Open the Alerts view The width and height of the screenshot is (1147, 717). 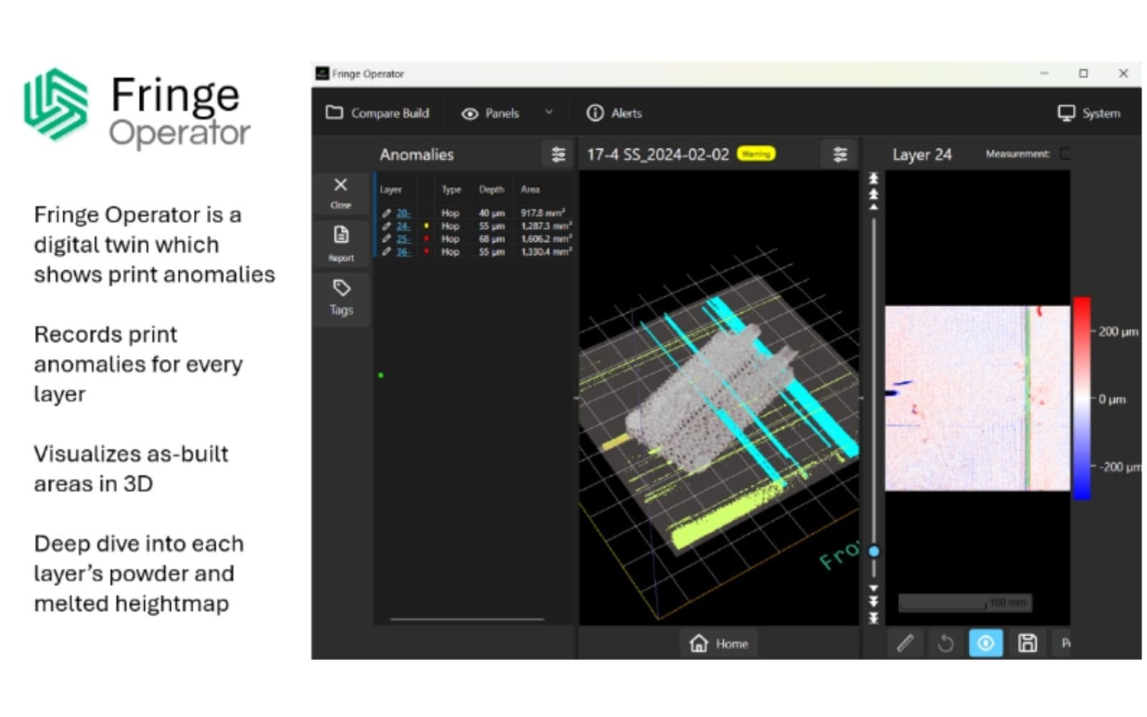coord(614,113)
